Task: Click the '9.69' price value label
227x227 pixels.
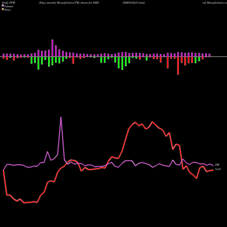Action: coord(218,169)
